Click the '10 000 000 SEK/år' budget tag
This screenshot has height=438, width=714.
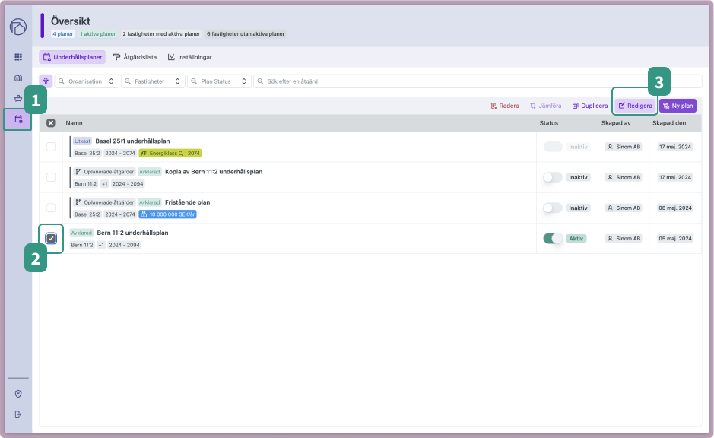167,214
